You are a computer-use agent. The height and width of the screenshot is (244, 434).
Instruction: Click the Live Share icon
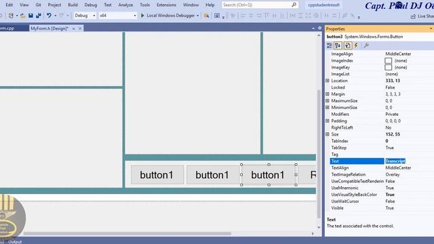413,16
